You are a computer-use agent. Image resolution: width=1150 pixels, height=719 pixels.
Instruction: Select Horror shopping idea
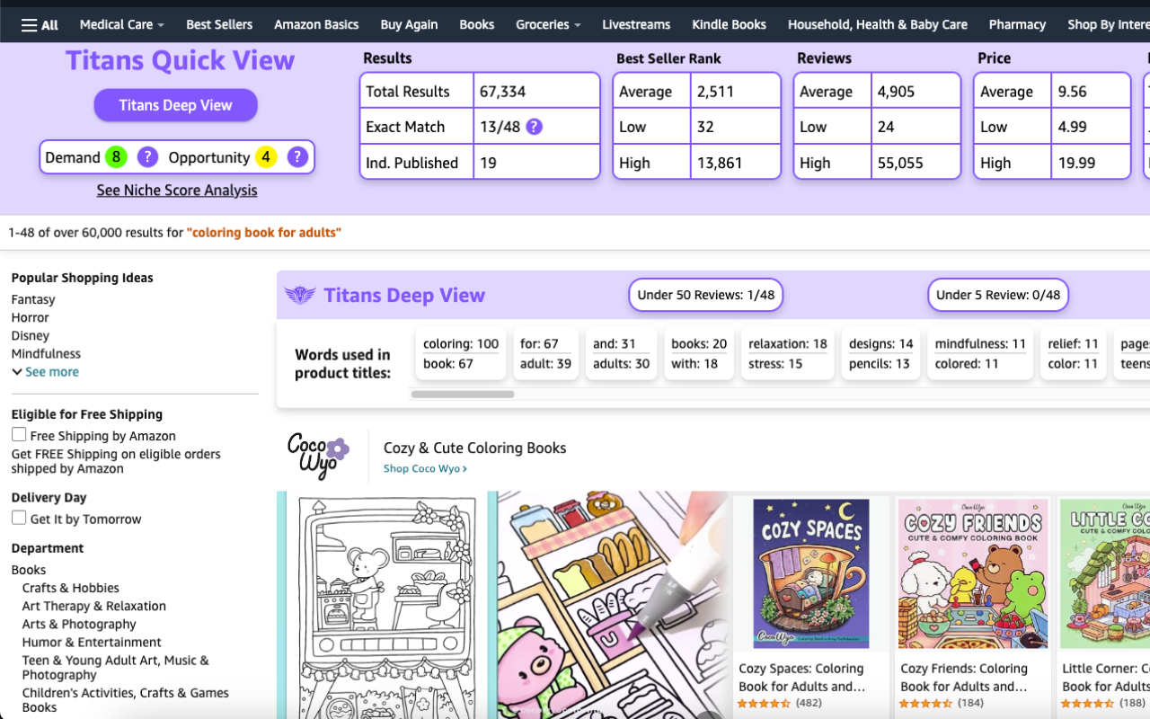pyautogui.click(x=31, y=317)
